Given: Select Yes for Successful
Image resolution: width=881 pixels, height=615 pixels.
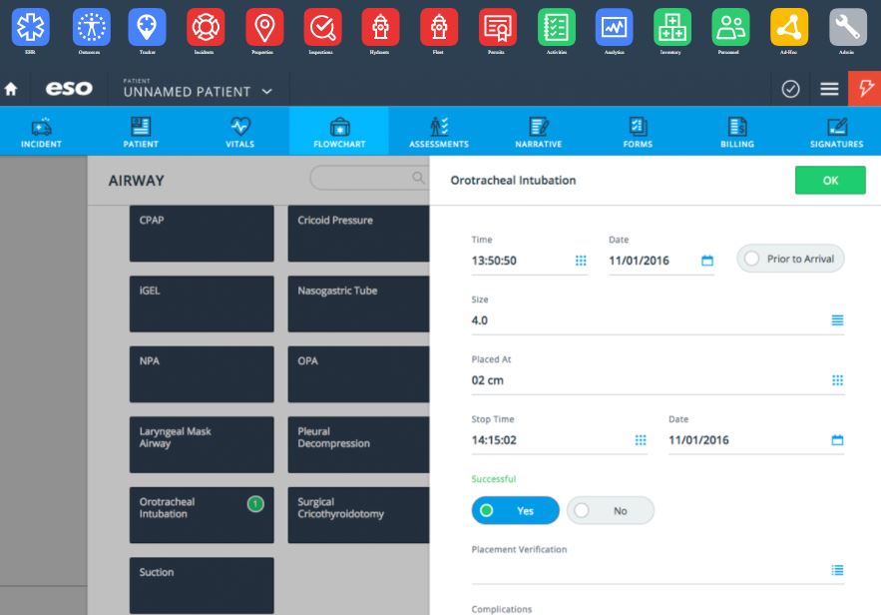Looking at the screenshot, I should pos(515,510).
